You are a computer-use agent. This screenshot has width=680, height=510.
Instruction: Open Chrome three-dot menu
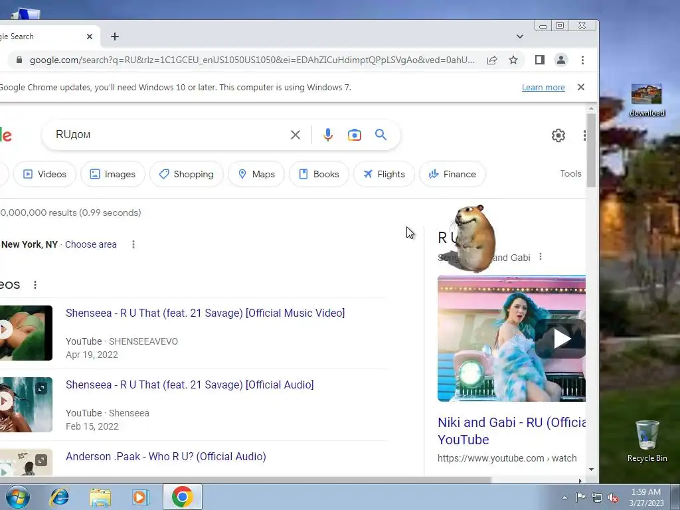pyautogui.click(x=582, y=60)
